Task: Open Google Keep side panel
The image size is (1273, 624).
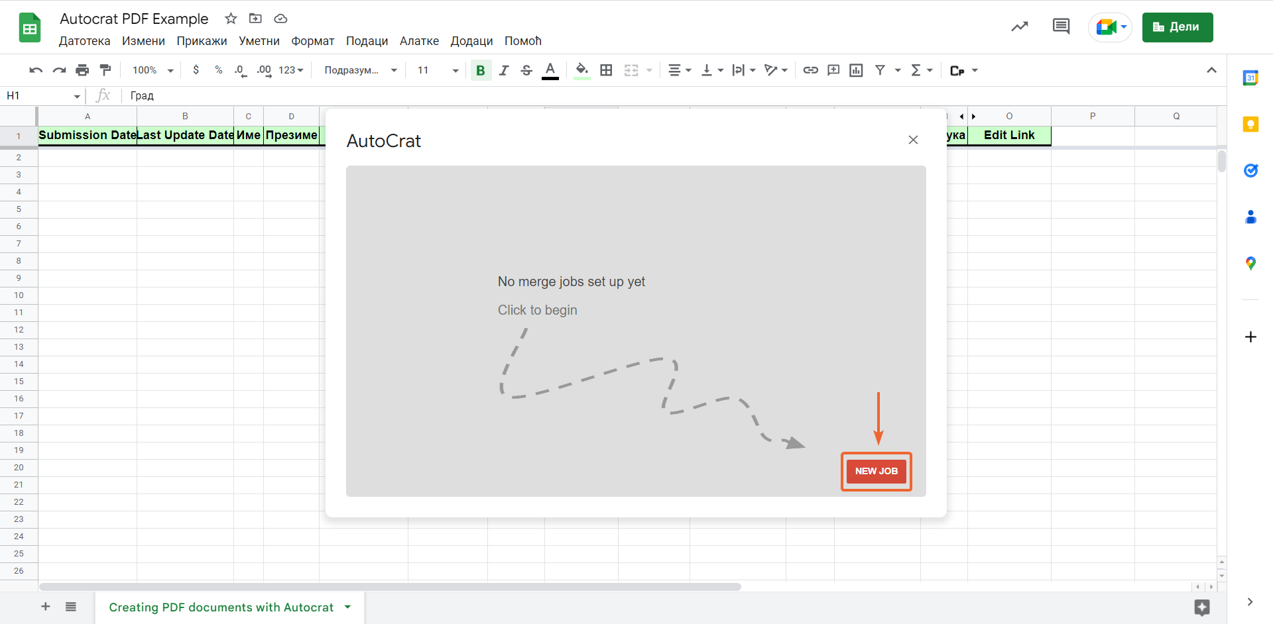Action: (1250, 125)
